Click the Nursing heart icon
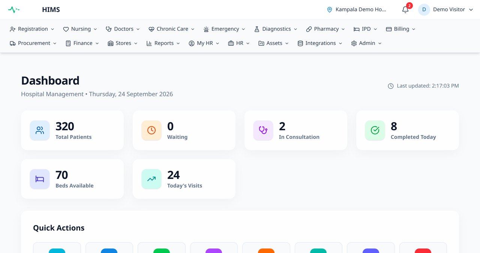Image resolution: width=480 pixels, height=253 pixels. 66,29
